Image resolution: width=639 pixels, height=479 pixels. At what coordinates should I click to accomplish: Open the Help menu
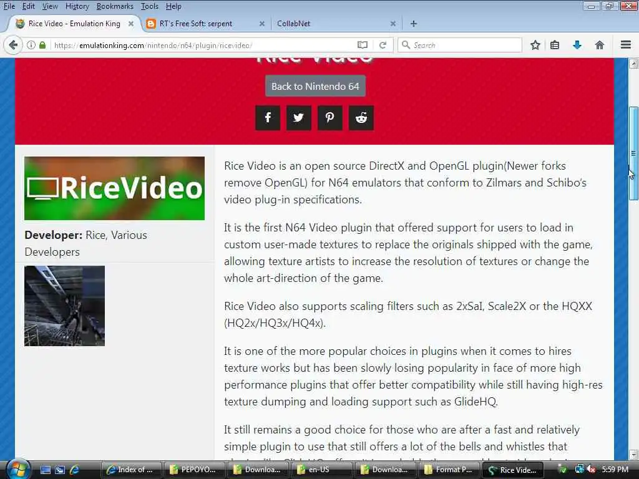(x=173, y=6)
